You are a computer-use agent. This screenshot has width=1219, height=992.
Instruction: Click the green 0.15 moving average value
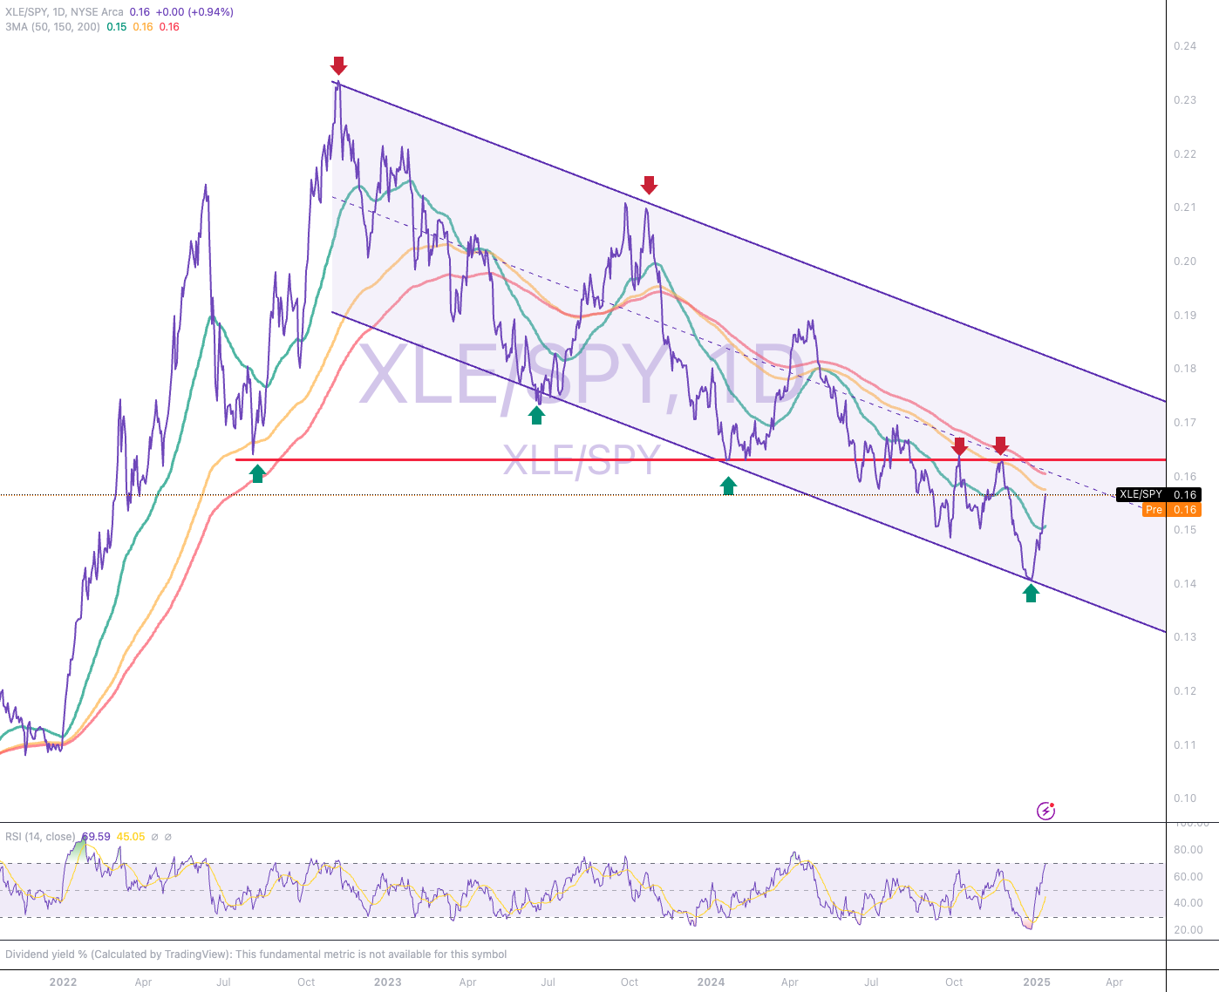tap(117, 27)
